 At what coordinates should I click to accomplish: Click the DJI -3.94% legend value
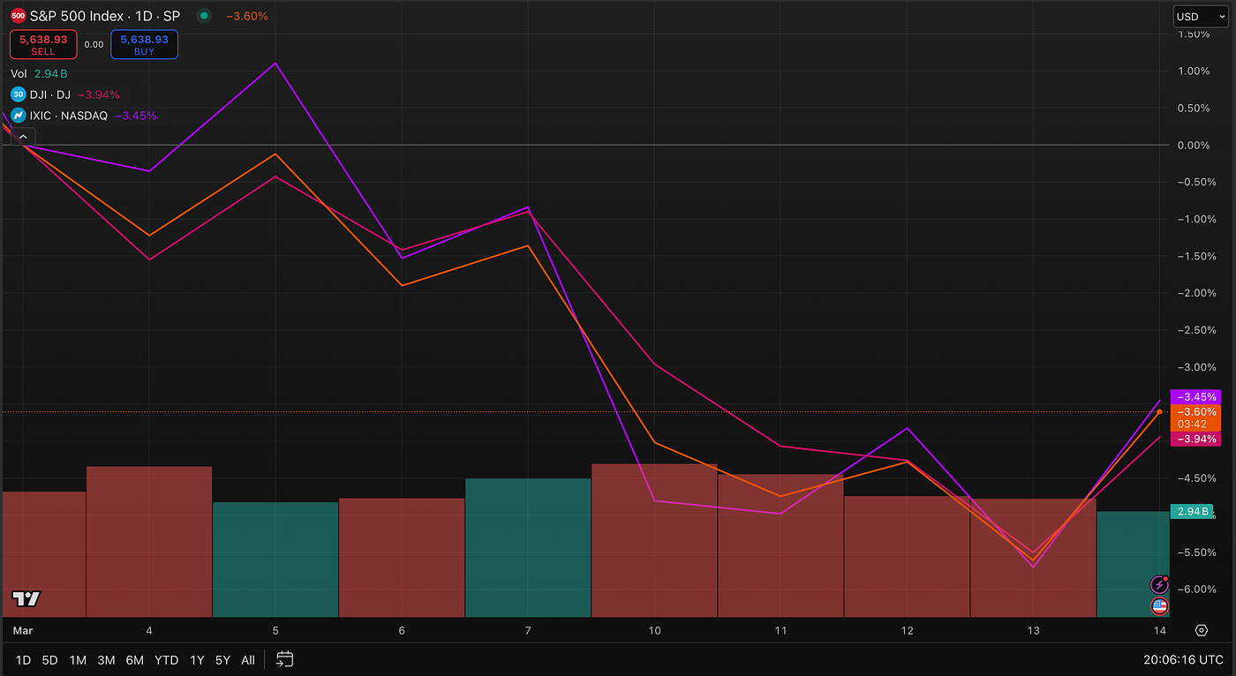point(99,94)
